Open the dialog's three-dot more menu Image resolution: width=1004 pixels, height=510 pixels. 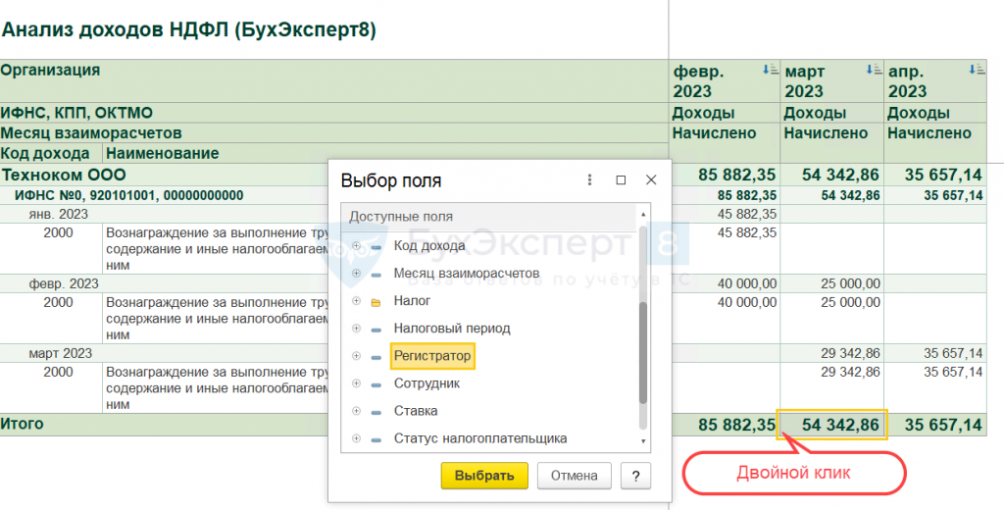tap(589, 180)
